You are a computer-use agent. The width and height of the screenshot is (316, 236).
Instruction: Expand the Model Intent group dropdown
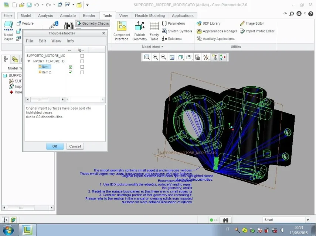[153, 46]
